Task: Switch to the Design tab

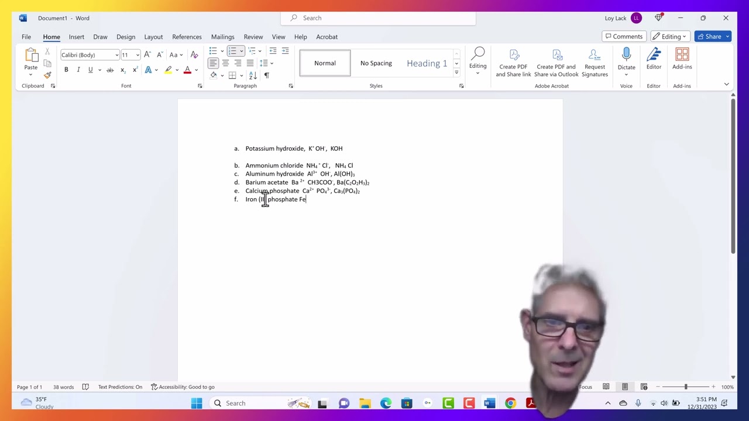Action: pos(126,36)
